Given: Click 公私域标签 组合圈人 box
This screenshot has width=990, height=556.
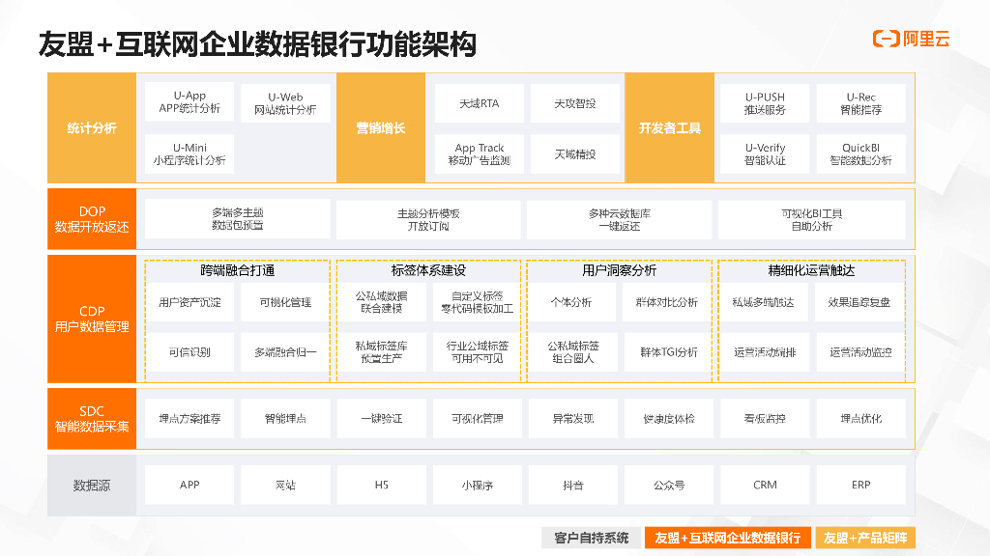Looking at the screenshot, I should pyautogui.click(x=572, y=352).
